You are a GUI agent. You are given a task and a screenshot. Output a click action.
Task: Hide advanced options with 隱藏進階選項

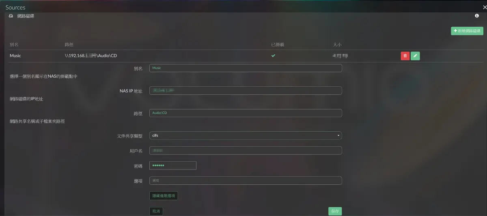[164, 196]
